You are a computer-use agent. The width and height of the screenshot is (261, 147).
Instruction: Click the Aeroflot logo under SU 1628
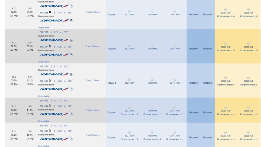click(x=56, y=138)
